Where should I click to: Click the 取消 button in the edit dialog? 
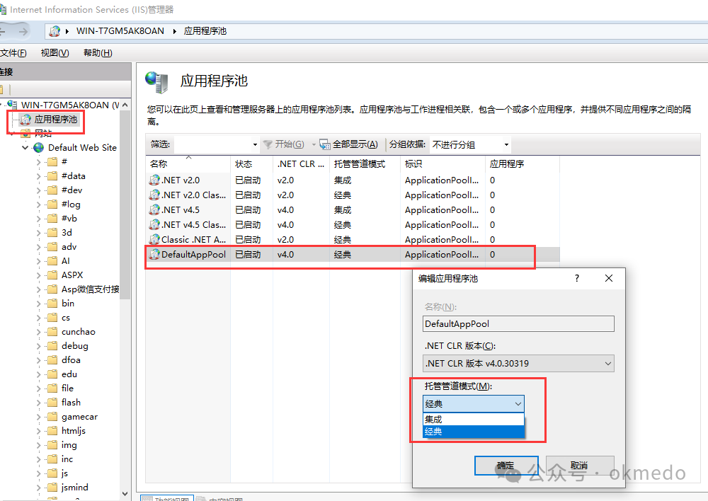[581, 466]
